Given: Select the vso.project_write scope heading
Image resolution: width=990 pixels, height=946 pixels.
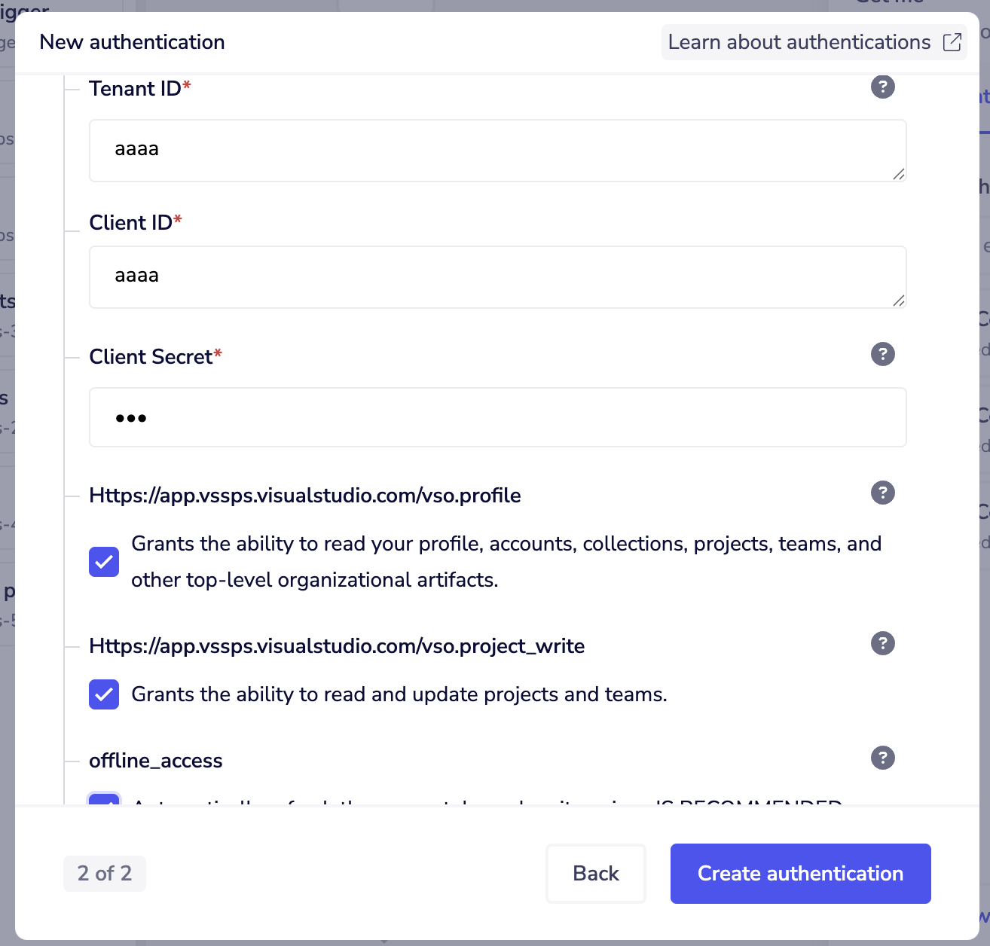Looking at the screenshot, I should click(337, 646).
